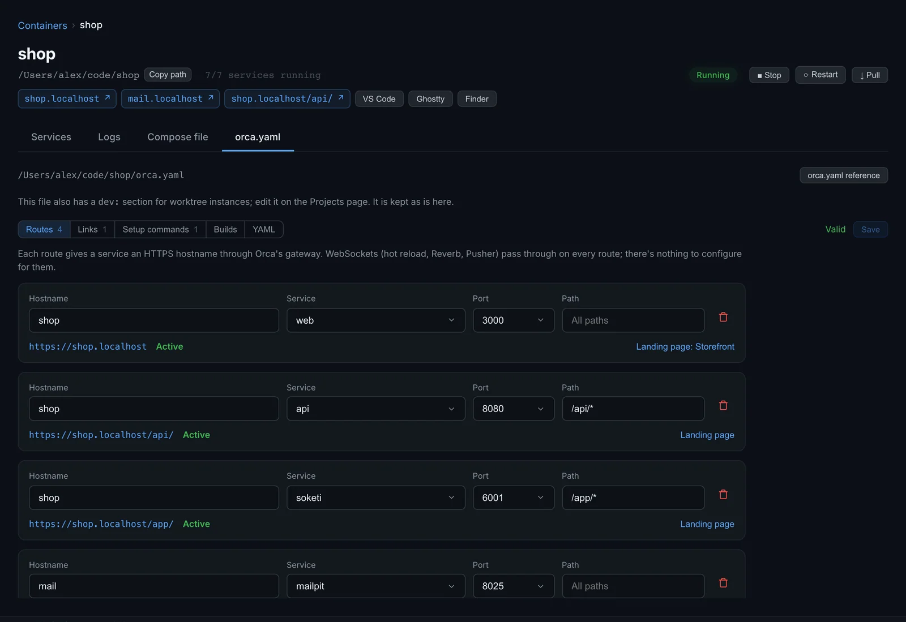Image resolution: width=906 pixels, height=622 pixels.
Task: Open project in VS Code
Action: (x=379, y=98)
